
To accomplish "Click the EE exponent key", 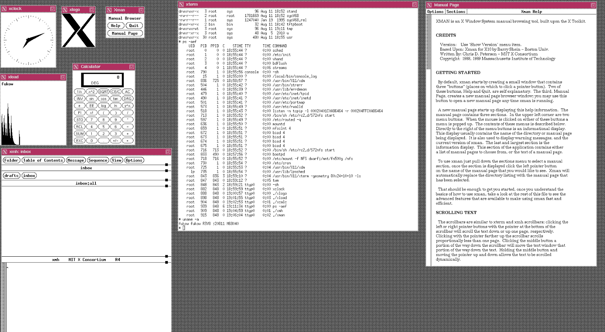I will tap(92, 106).
